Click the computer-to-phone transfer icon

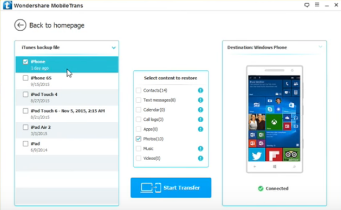tap(151, 188)
